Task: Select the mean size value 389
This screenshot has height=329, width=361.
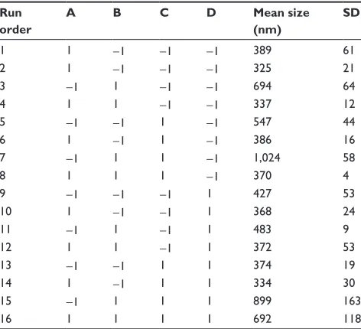Action: click(262, 50)
